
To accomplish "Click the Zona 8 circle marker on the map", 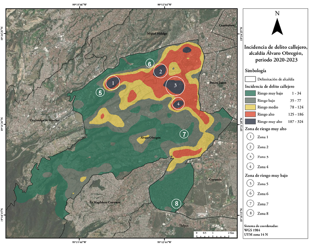I will pos(177,203).
